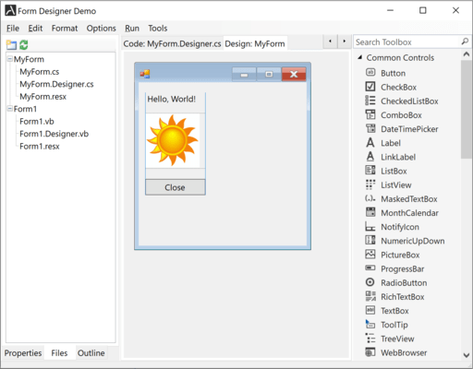Select the CheckedListBox icon in toolbox
The width and height of the screenshot is (473, 369).
(x=370, y=101)
